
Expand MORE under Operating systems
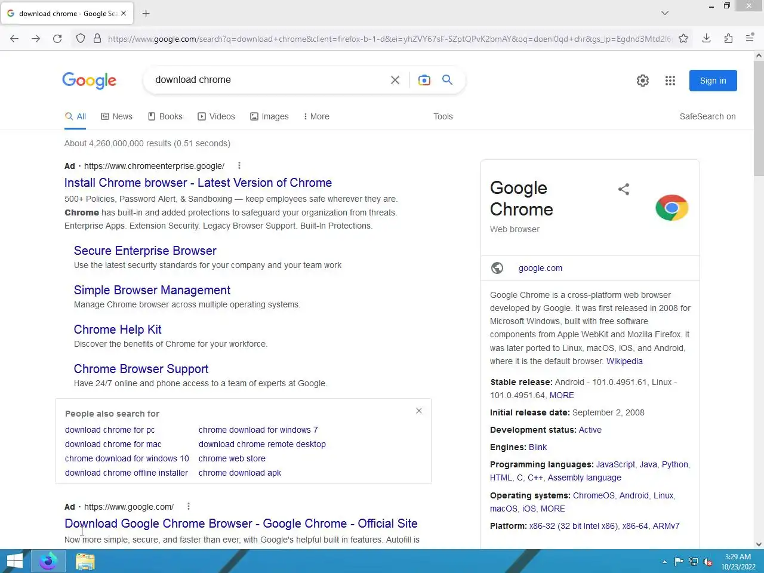[x=553, y=509]
